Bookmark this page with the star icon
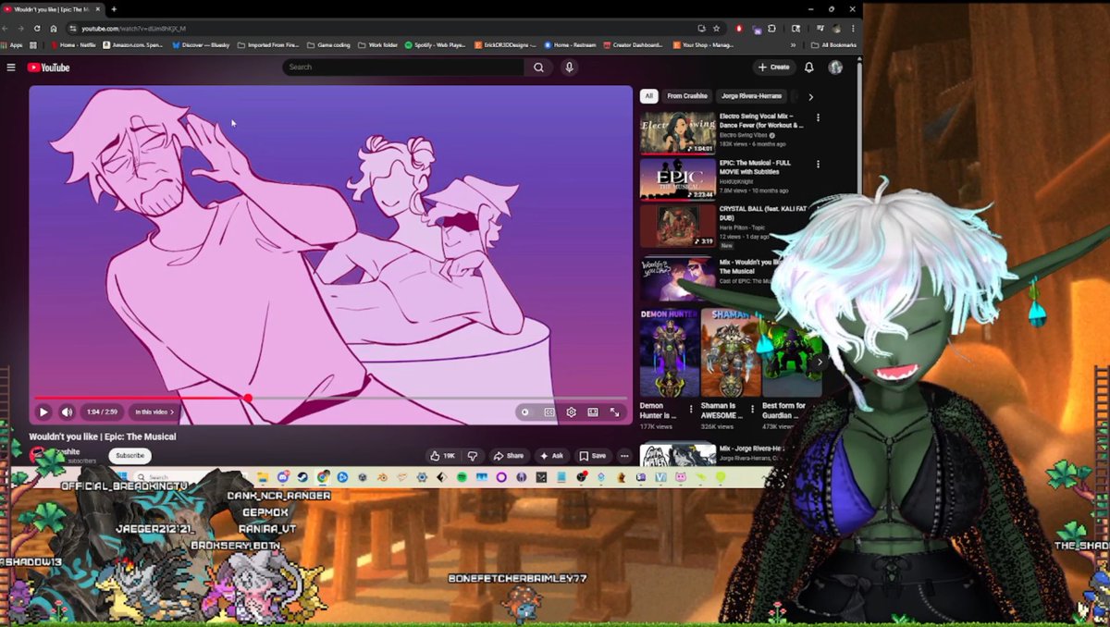Screen dimensions: 1110x627 (716, 29)
